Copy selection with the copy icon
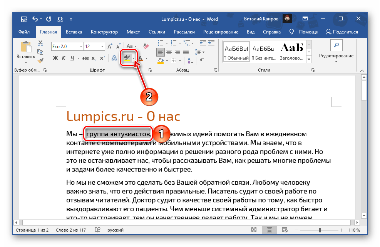Image resolution: width=380 pixels, height=247 pixels. 40,52
